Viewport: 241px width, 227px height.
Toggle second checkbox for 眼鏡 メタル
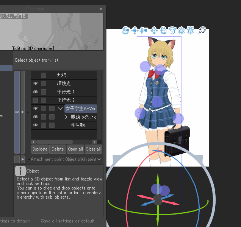point(52,117)
